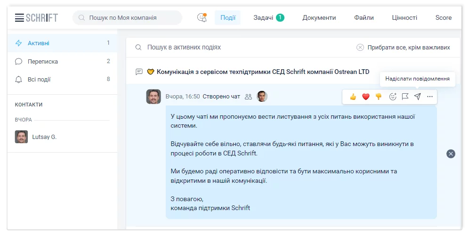Click the search magnifier icon in top bar

tap(81, 17)
